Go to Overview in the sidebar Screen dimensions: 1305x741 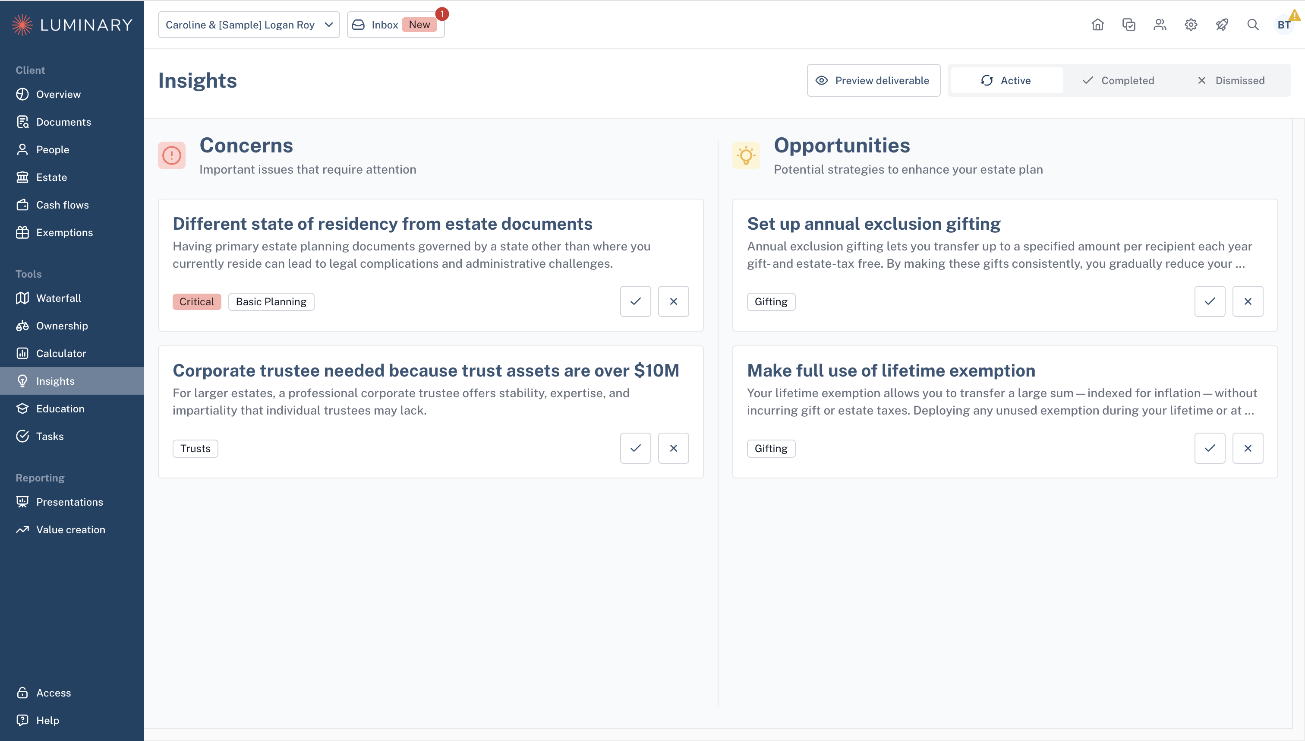click(72, 94)
